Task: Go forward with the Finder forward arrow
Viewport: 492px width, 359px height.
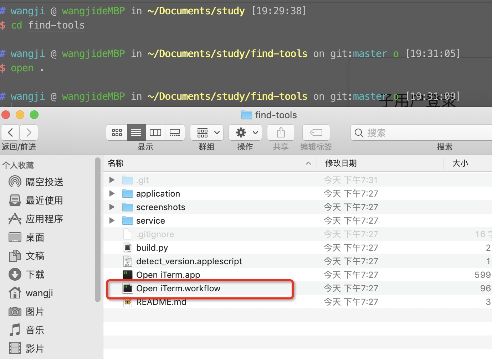Action: pyautogui.click(x=29, y=132)
